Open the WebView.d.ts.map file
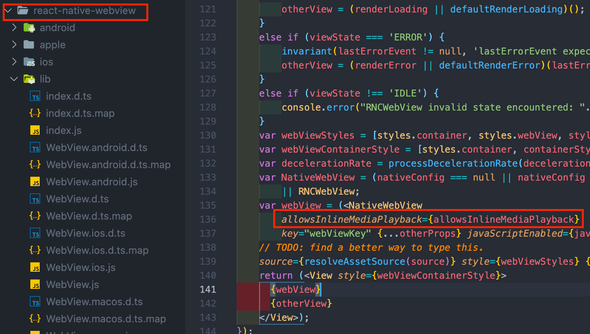 click(89, 216)
